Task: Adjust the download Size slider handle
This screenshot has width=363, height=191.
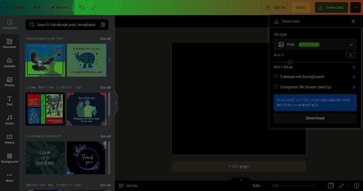Action: coord(290,62)
